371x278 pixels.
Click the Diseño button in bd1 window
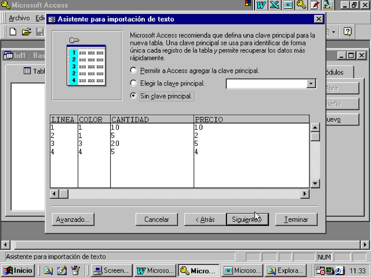[342, 104]
